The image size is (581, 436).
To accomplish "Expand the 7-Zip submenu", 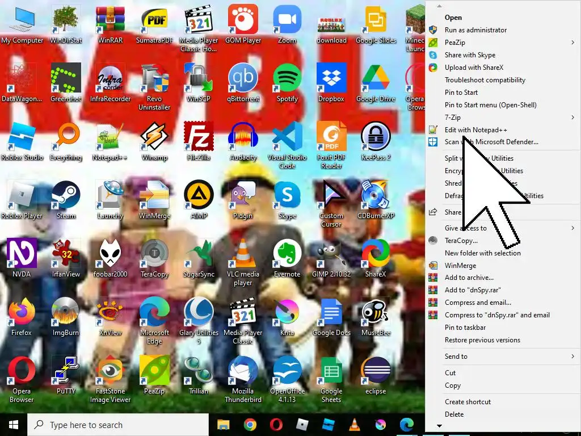I will [503, 118].
